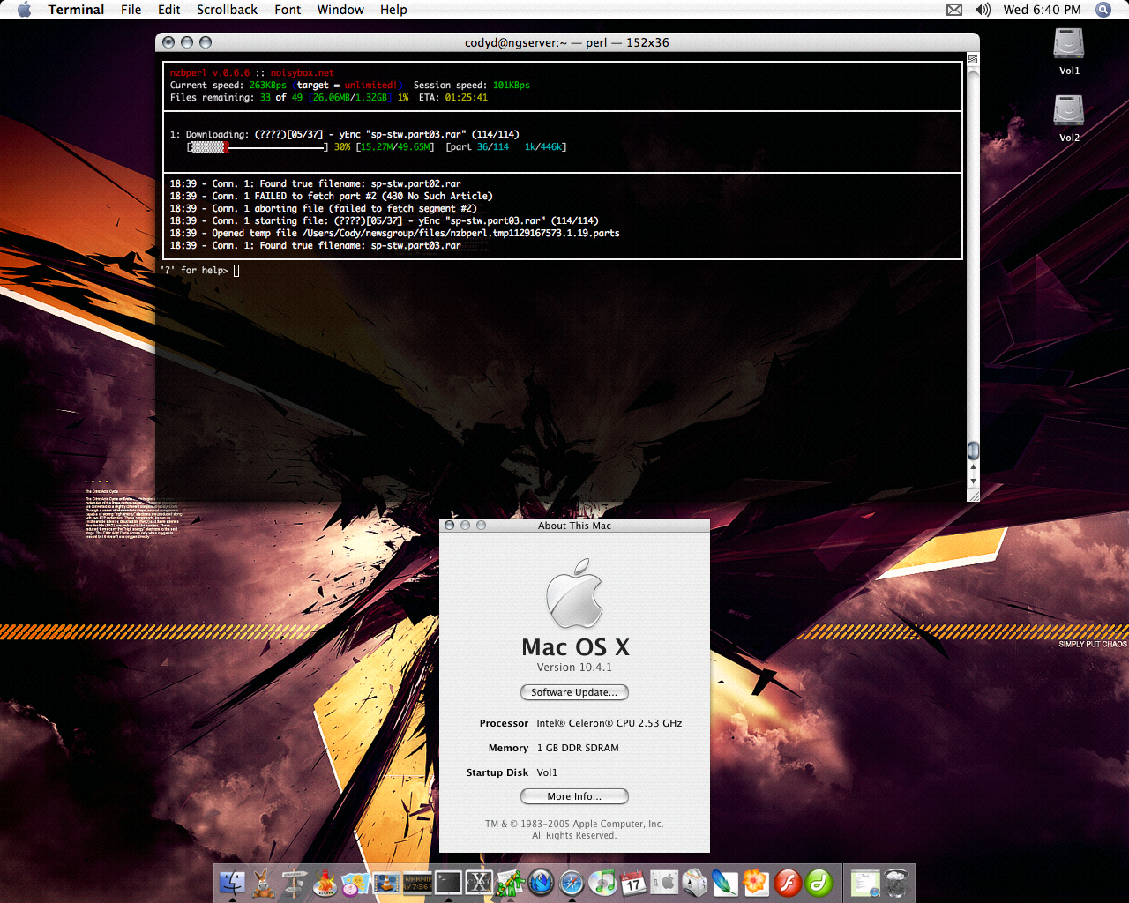Open the Apple menu
The height and width of the screenshot is (903, 1129).
click(24, 10)
